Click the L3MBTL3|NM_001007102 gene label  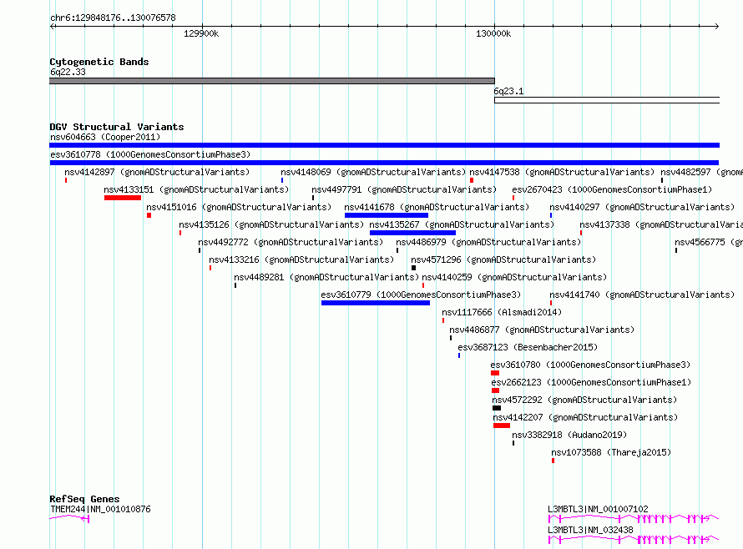(598, 509)
